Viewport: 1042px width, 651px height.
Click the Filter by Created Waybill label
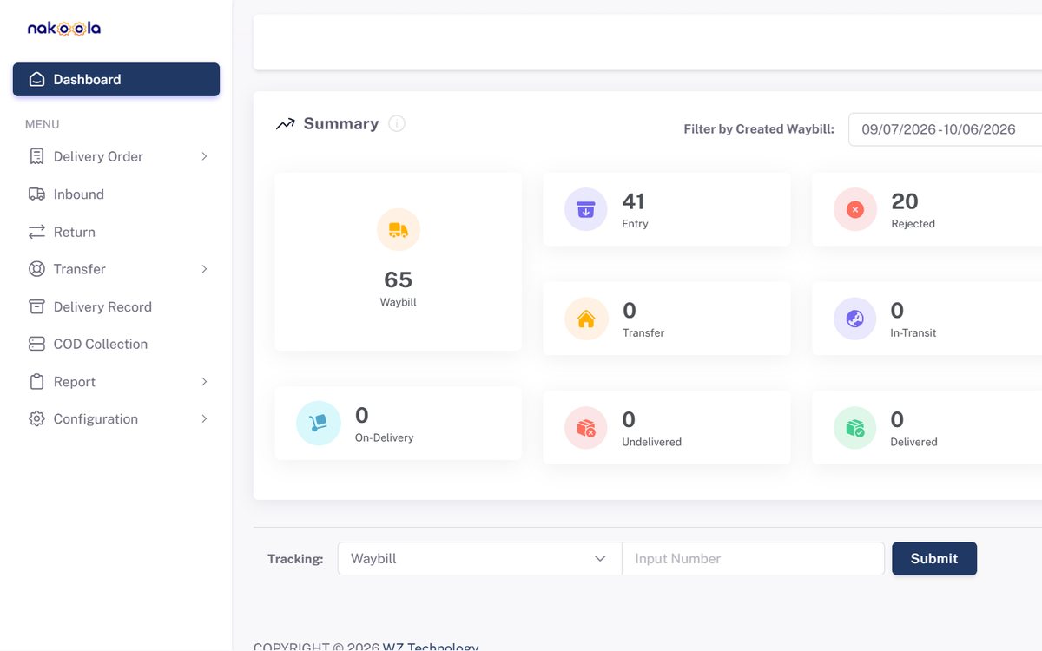click(x=759, y=129)
